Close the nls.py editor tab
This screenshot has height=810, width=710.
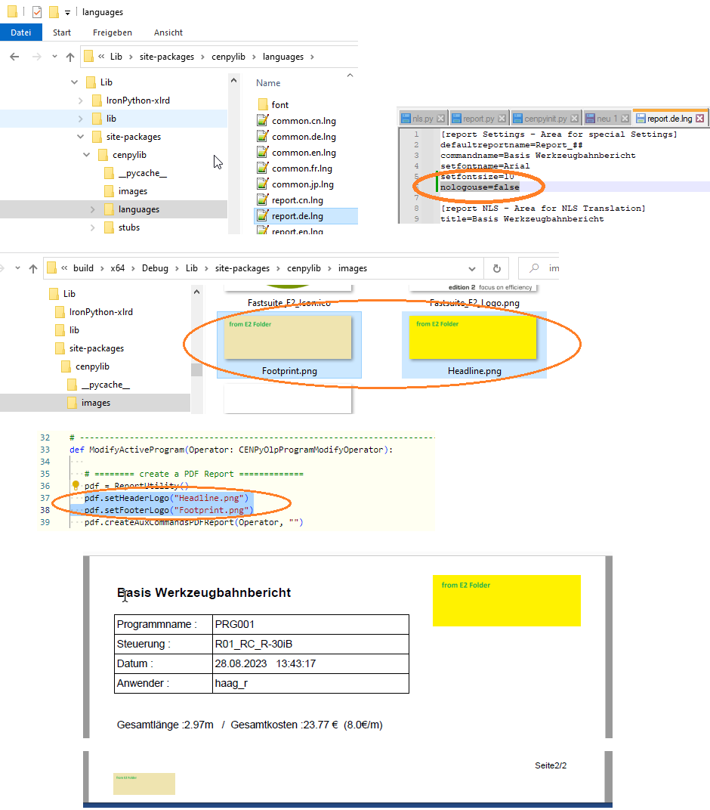pyautogui.click(x=441, y=119)
